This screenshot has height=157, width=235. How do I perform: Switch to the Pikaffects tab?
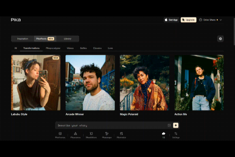45,39
